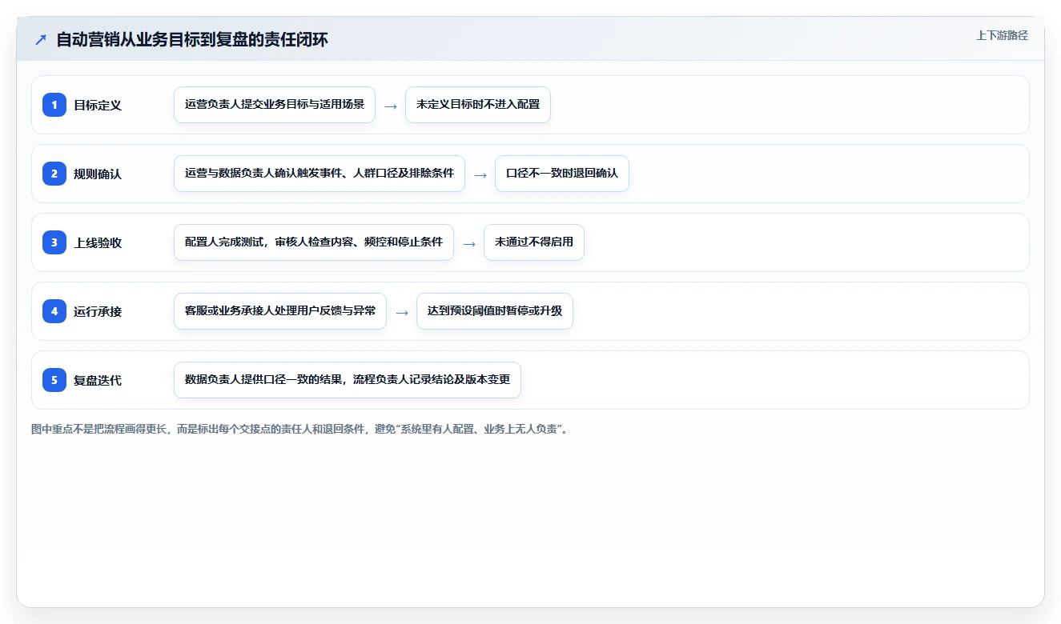Open the 口径不一致时退回确认 card
This screenshot has width=1061, height=624.
[x=562, y=174]
